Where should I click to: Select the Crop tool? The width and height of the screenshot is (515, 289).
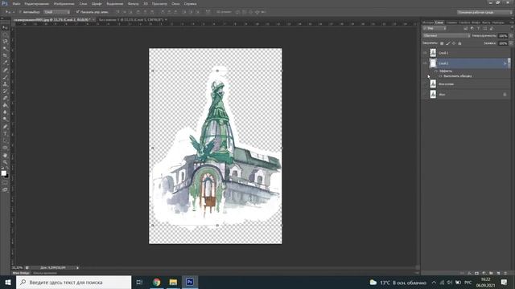coord(5,55)
